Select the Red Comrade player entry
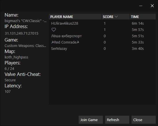 tap(102, 42)
